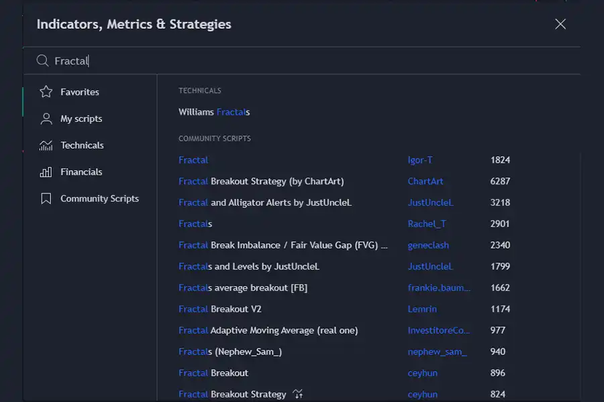Open Lemrin author profile
Viewport: 604px width, 402px height.
[422, 309]
